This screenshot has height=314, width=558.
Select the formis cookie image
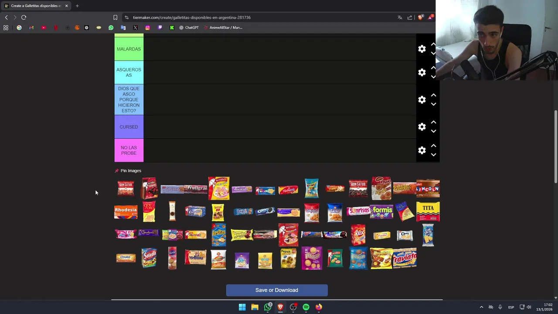pos(381,212)
